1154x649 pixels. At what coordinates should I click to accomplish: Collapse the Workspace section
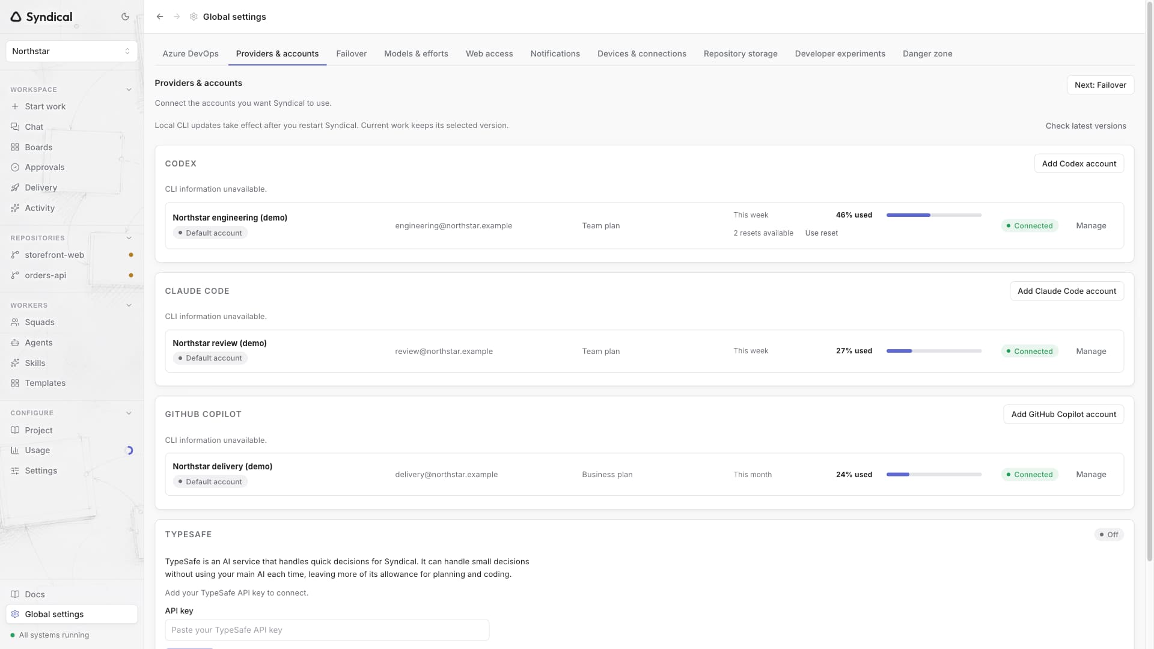(x=129, y=90)
